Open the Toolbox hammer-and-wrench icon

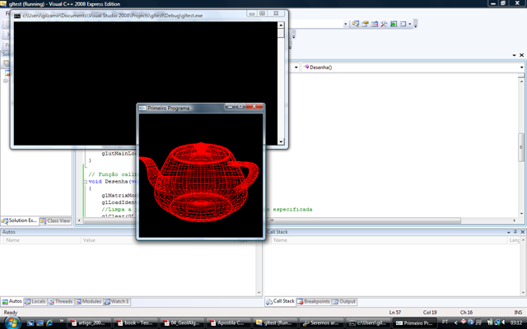click(x=384, y=24)
